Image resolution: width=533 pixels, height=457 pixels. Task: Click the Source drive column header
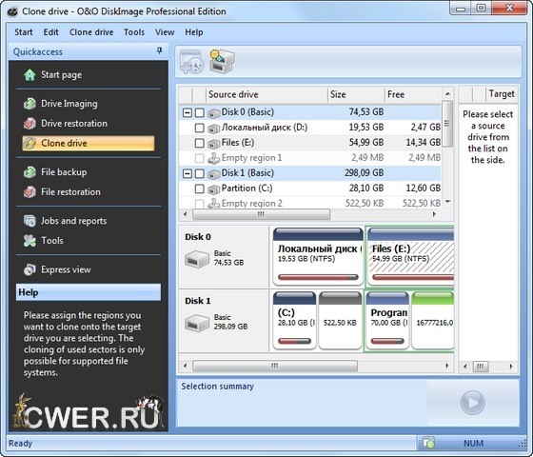(x=266, y=94)
